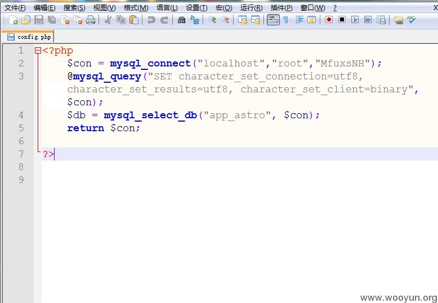The height and width of the screenshot is (303, 438).
Task: Open the ? help menu
Action: pyautogui.click(x=335, y=8)
